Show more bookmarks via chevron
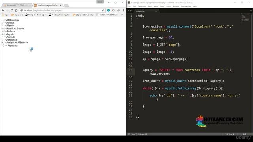Viewport: 253px width, 142px height. point(122,15)
